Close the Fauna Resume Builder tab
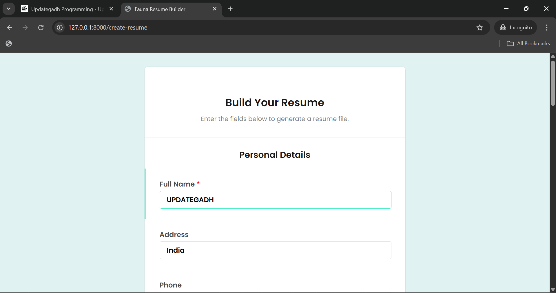Screen dimensions: 556x293 (x=215, y=9)
